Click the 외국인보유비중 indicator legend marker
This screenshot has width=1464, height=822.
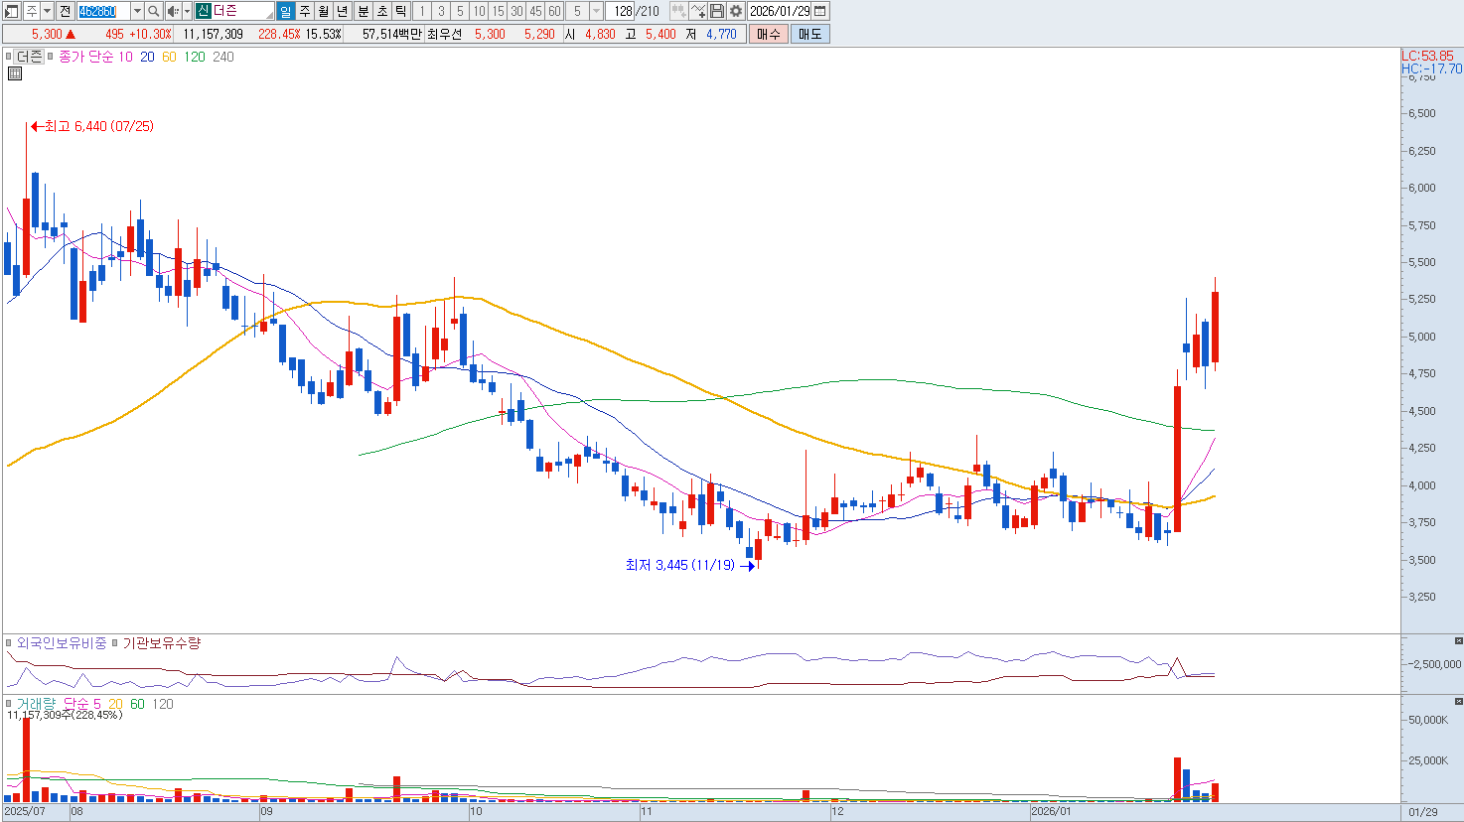[x=9, y=643]
